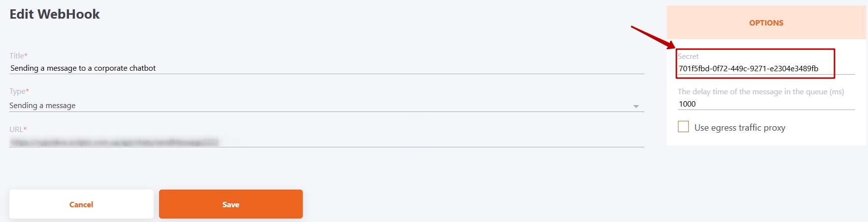868x222 pixels.
Task: Click the 'Title*' field label
Action: 18,56
